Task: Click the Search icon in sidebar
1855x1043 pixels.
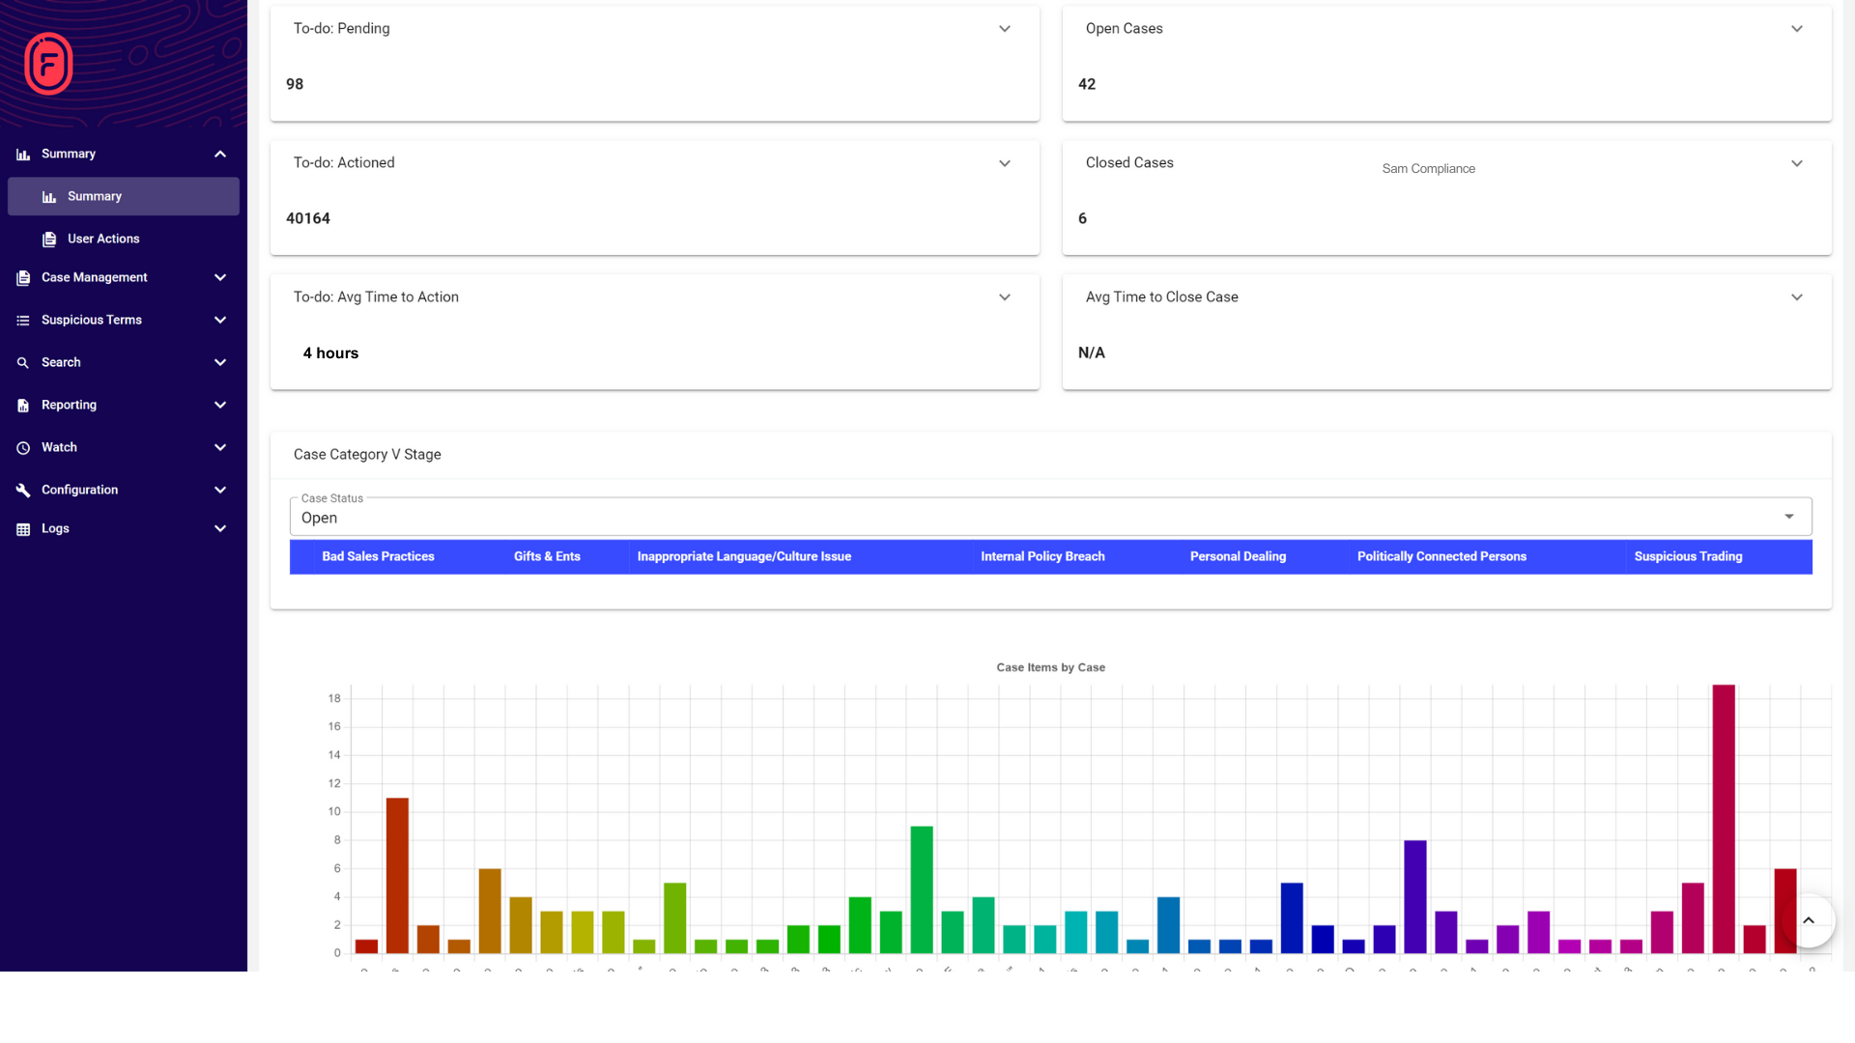Action: click(23, 362)
